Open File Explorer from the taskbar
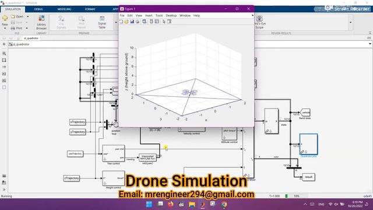The image size is (373, 210). (192, 204)
